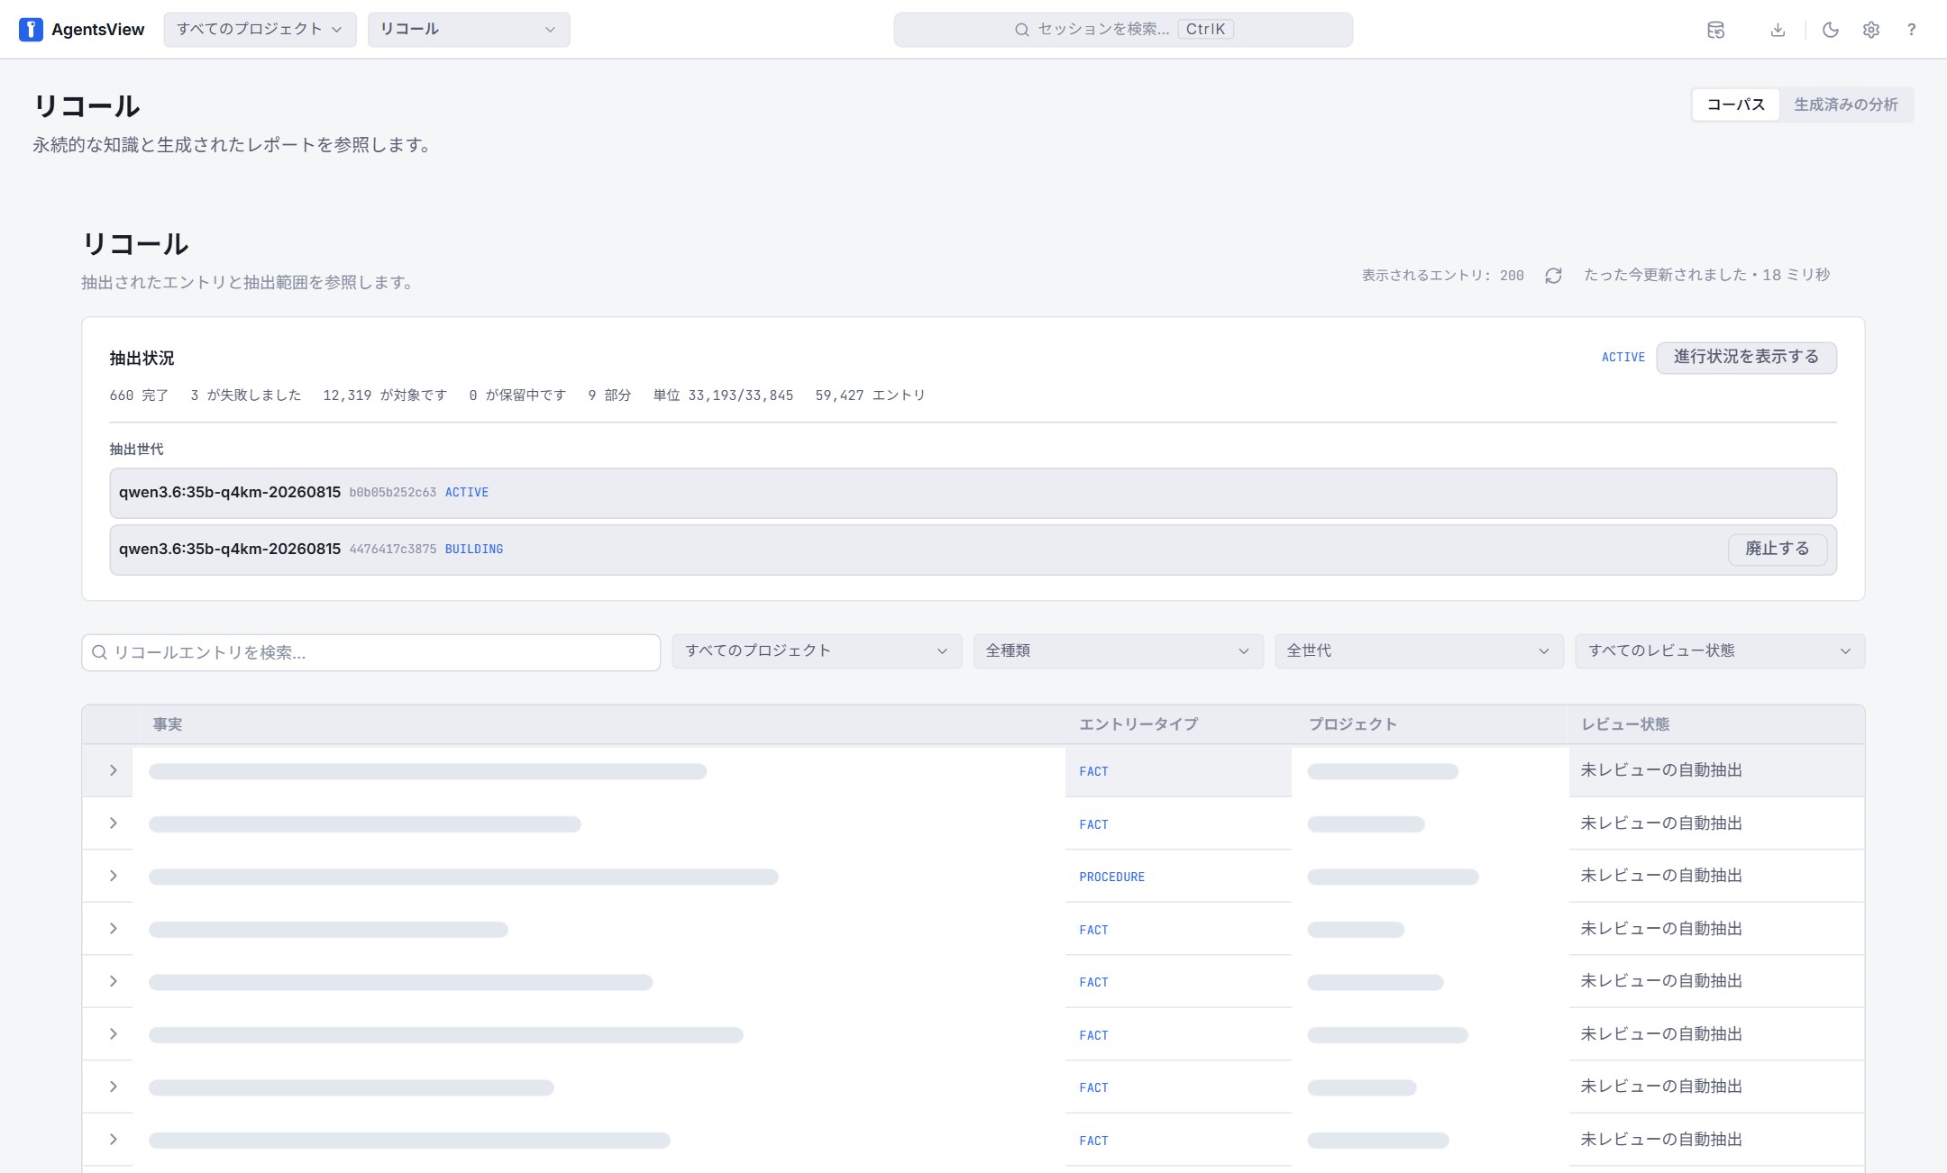Open settings via the gear icon
The height and width of the screenshot is (1173, 1947).
tap(1871, 30)
